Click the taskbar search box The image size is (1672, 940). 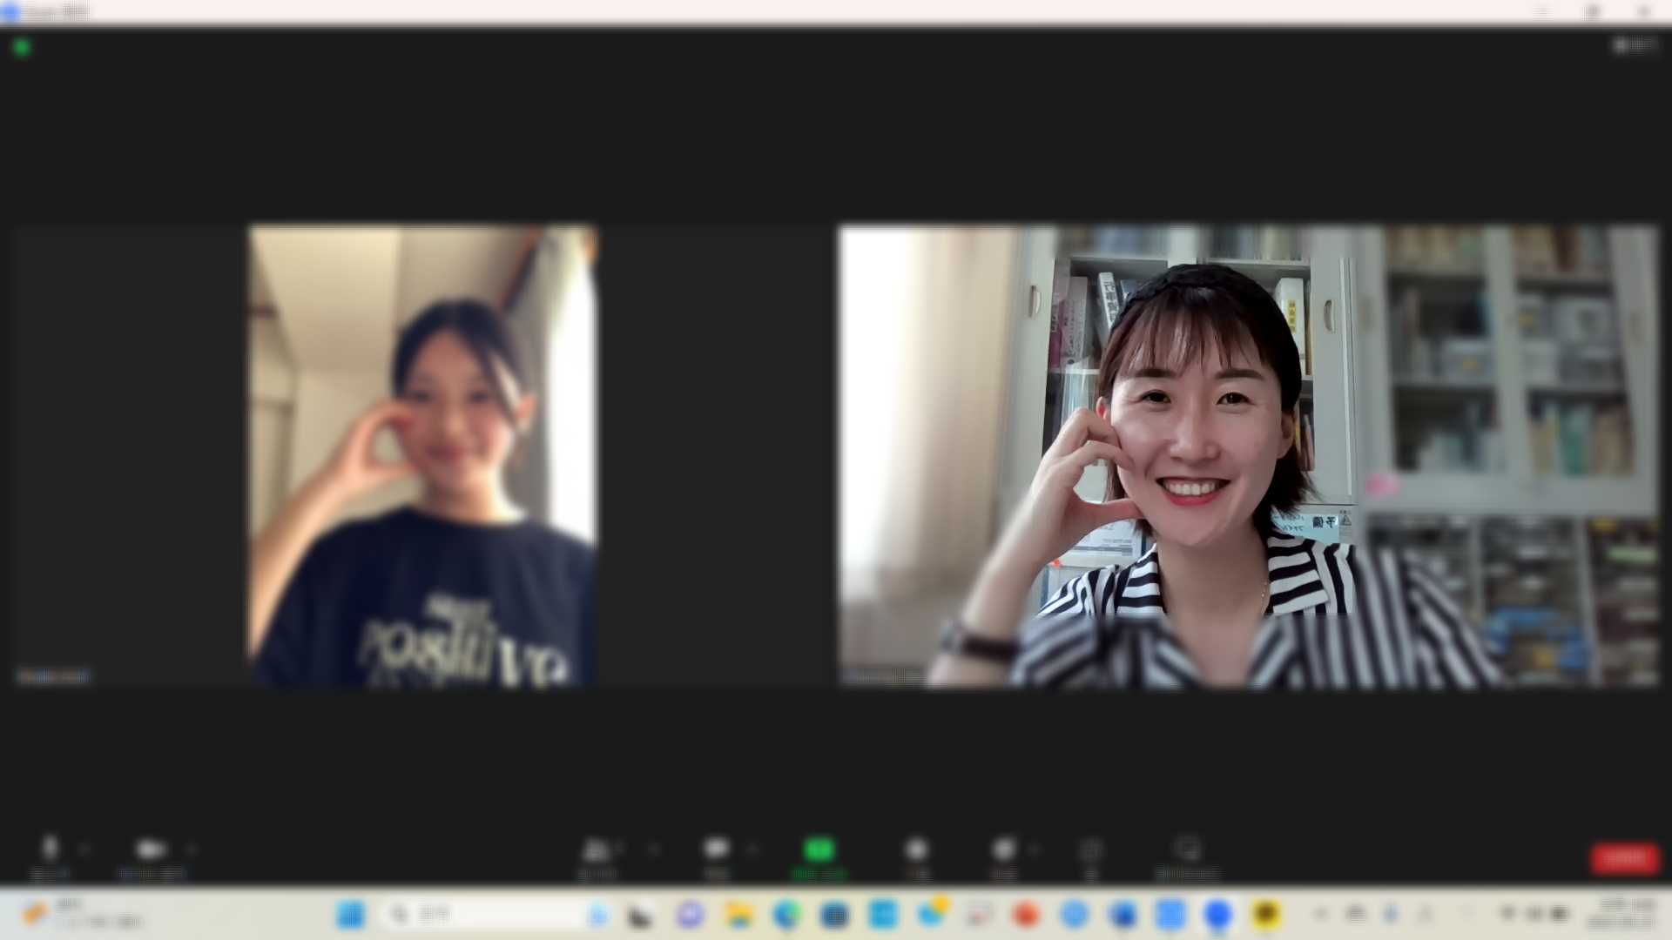(488, 915)
